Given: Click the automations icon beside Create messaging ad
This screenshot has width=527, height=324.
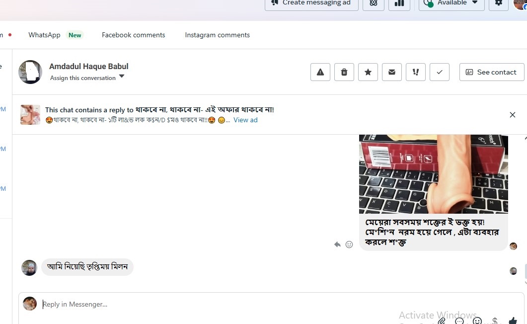Looking at the screenshot, I should pyautogui.click(x=374, y=3).
